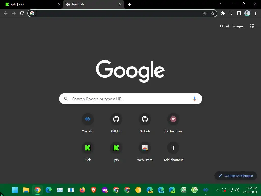The width and height of the screenshot is (261, 196).
Task: Launch Brave browser from taskbar
Action: pos(94,190)
